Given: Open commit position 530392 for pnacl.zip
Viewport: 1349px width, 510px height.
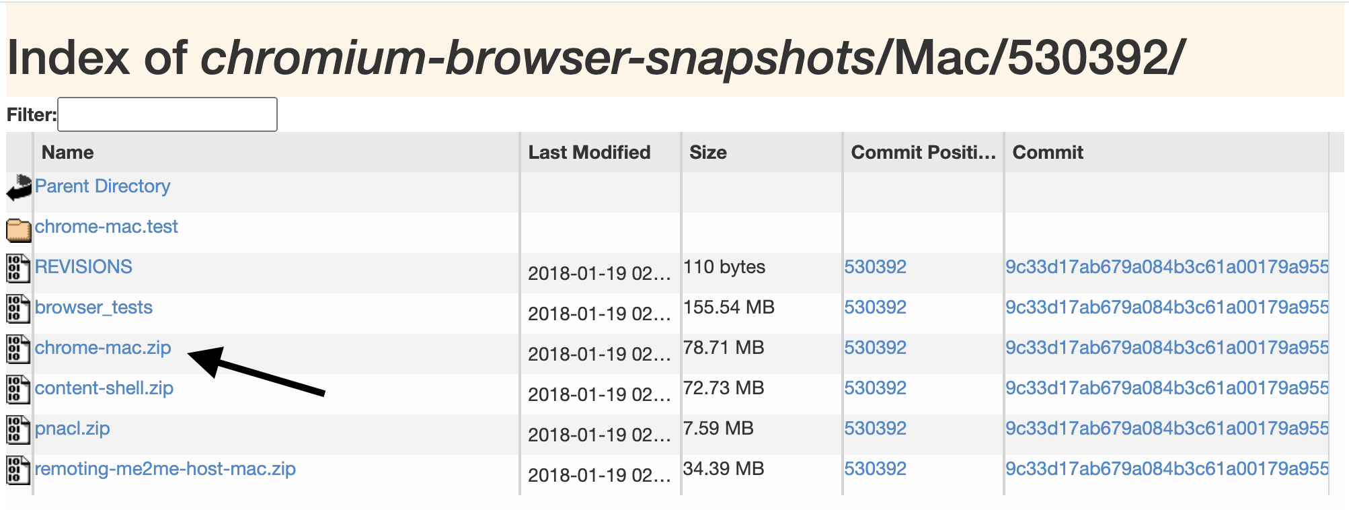Looking at the screenshot, I should pos(876,429).
